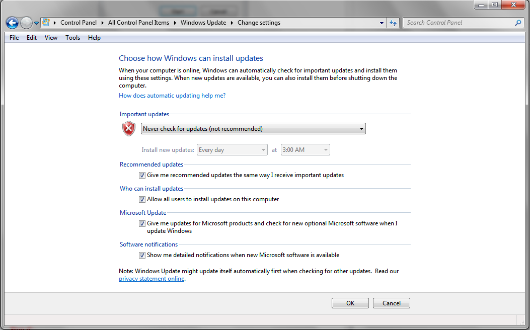Click the red shield warning icon
530x330 pixels.
pos(129,129)
